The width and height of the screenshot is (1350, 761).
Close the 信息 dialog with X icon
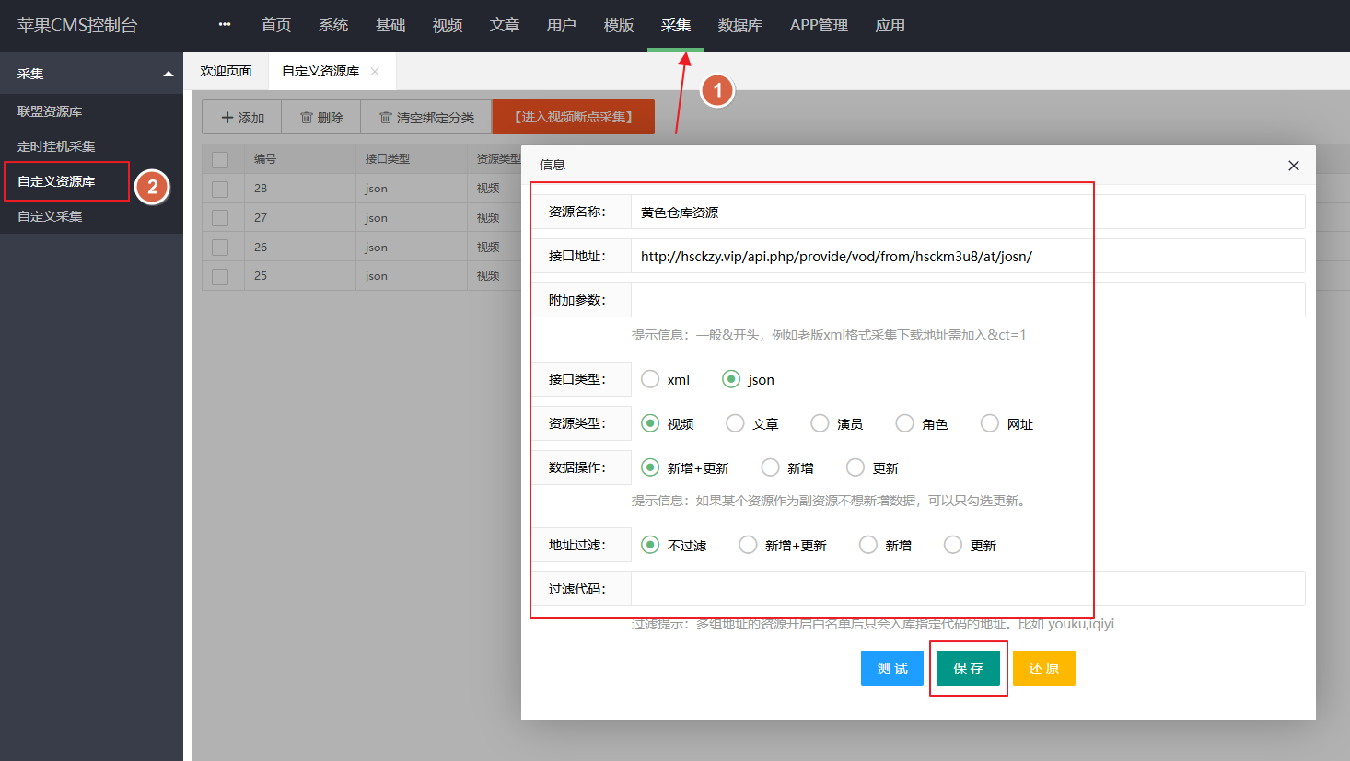pos(1293,166)
